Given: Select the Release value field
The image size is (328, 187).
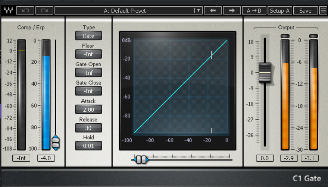Looking at the screenshot, I should [x=88, y=128].
